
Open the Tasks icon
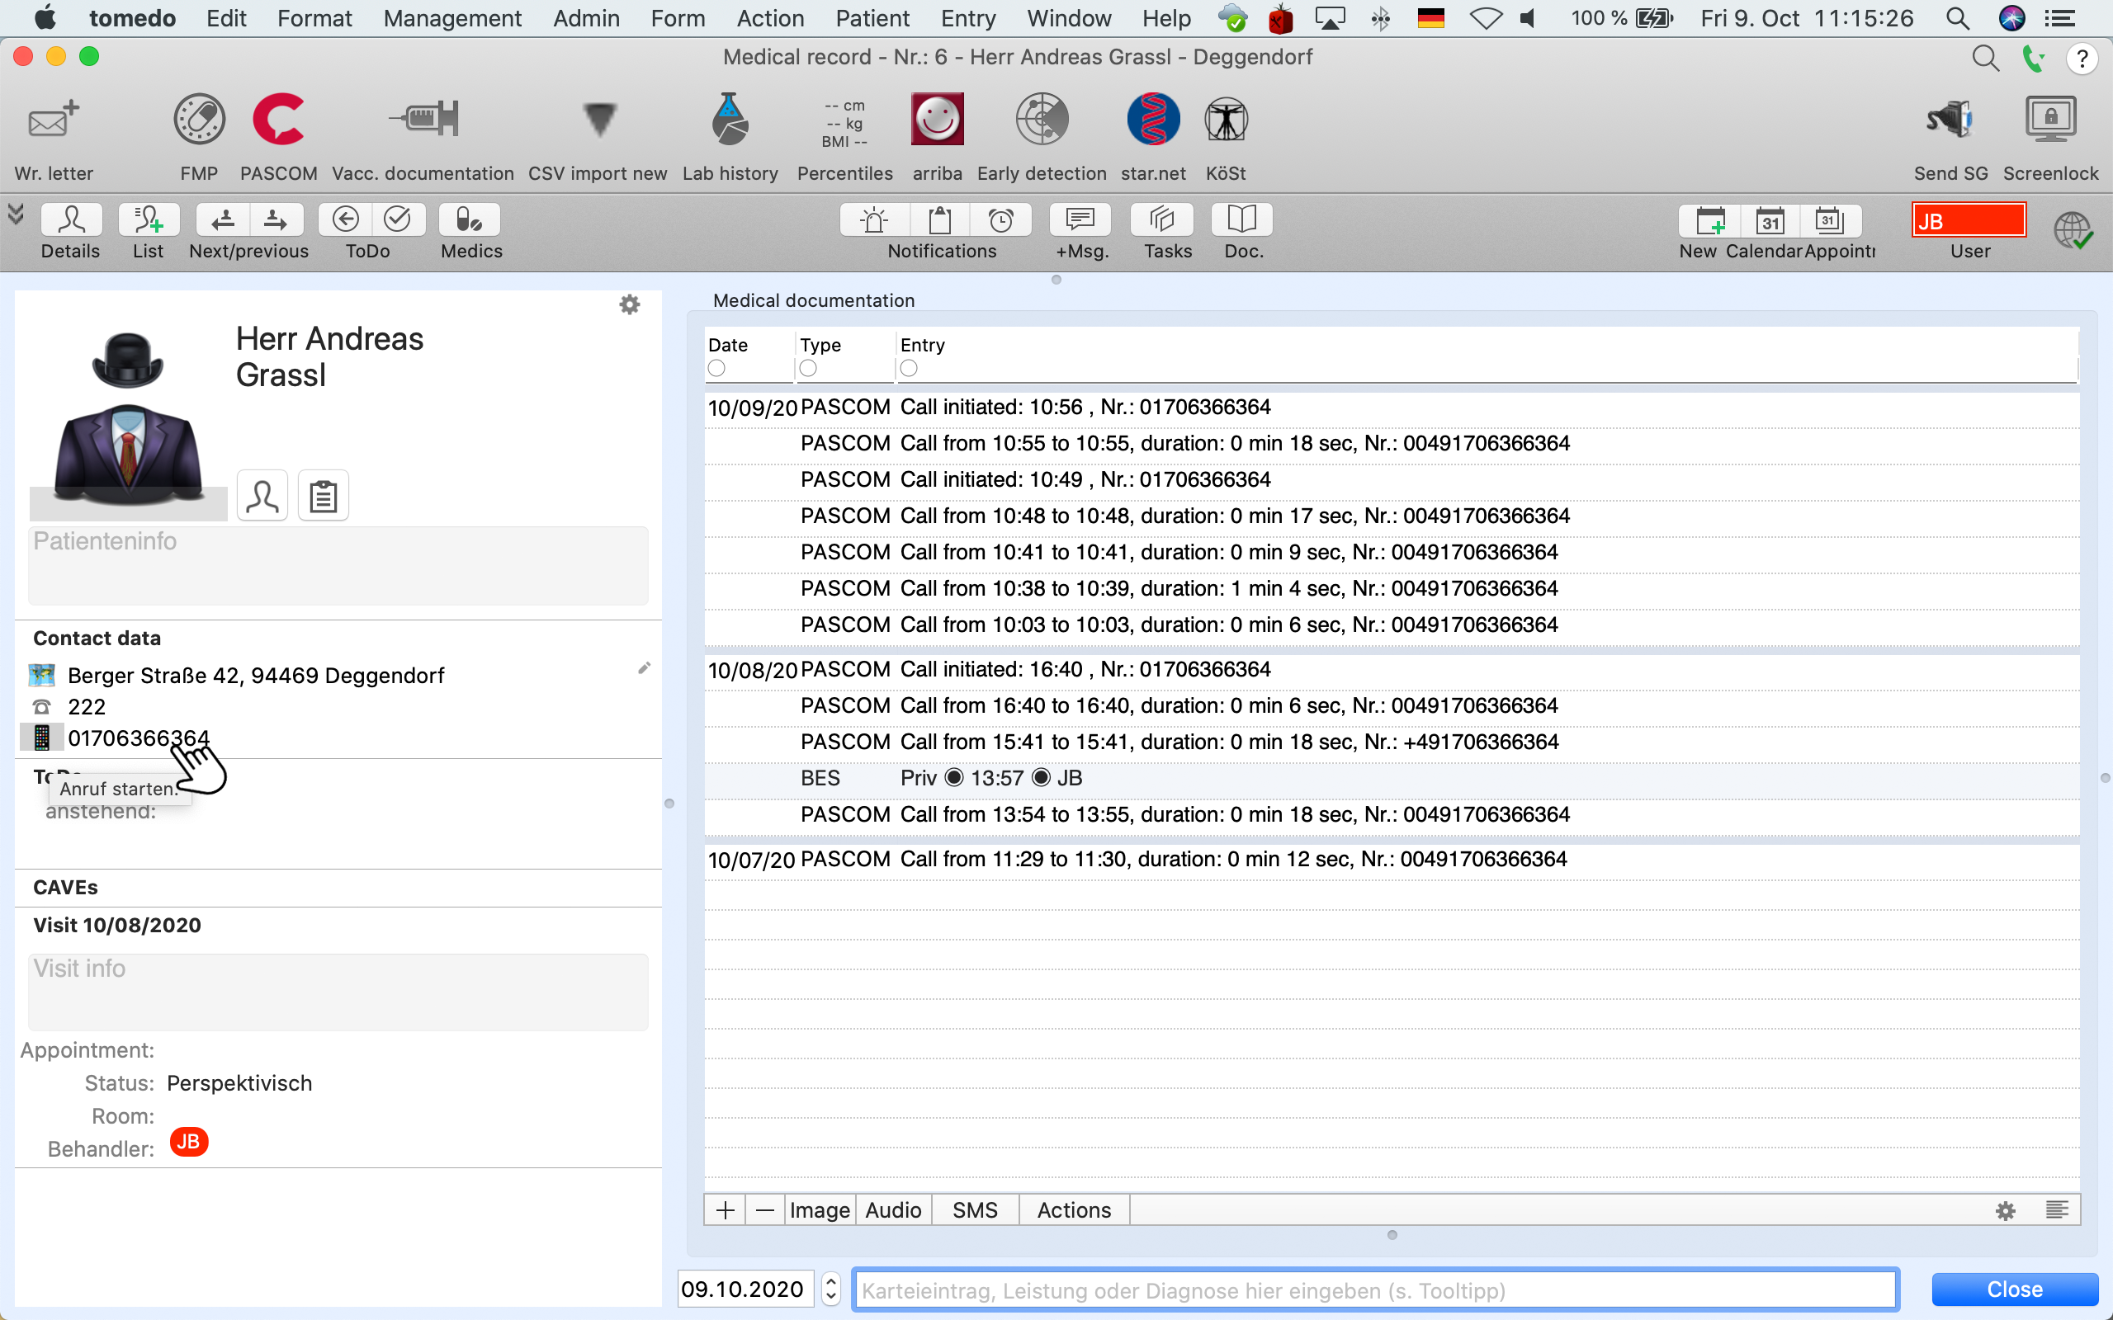pyautogui.click(x=1161, y=220)
